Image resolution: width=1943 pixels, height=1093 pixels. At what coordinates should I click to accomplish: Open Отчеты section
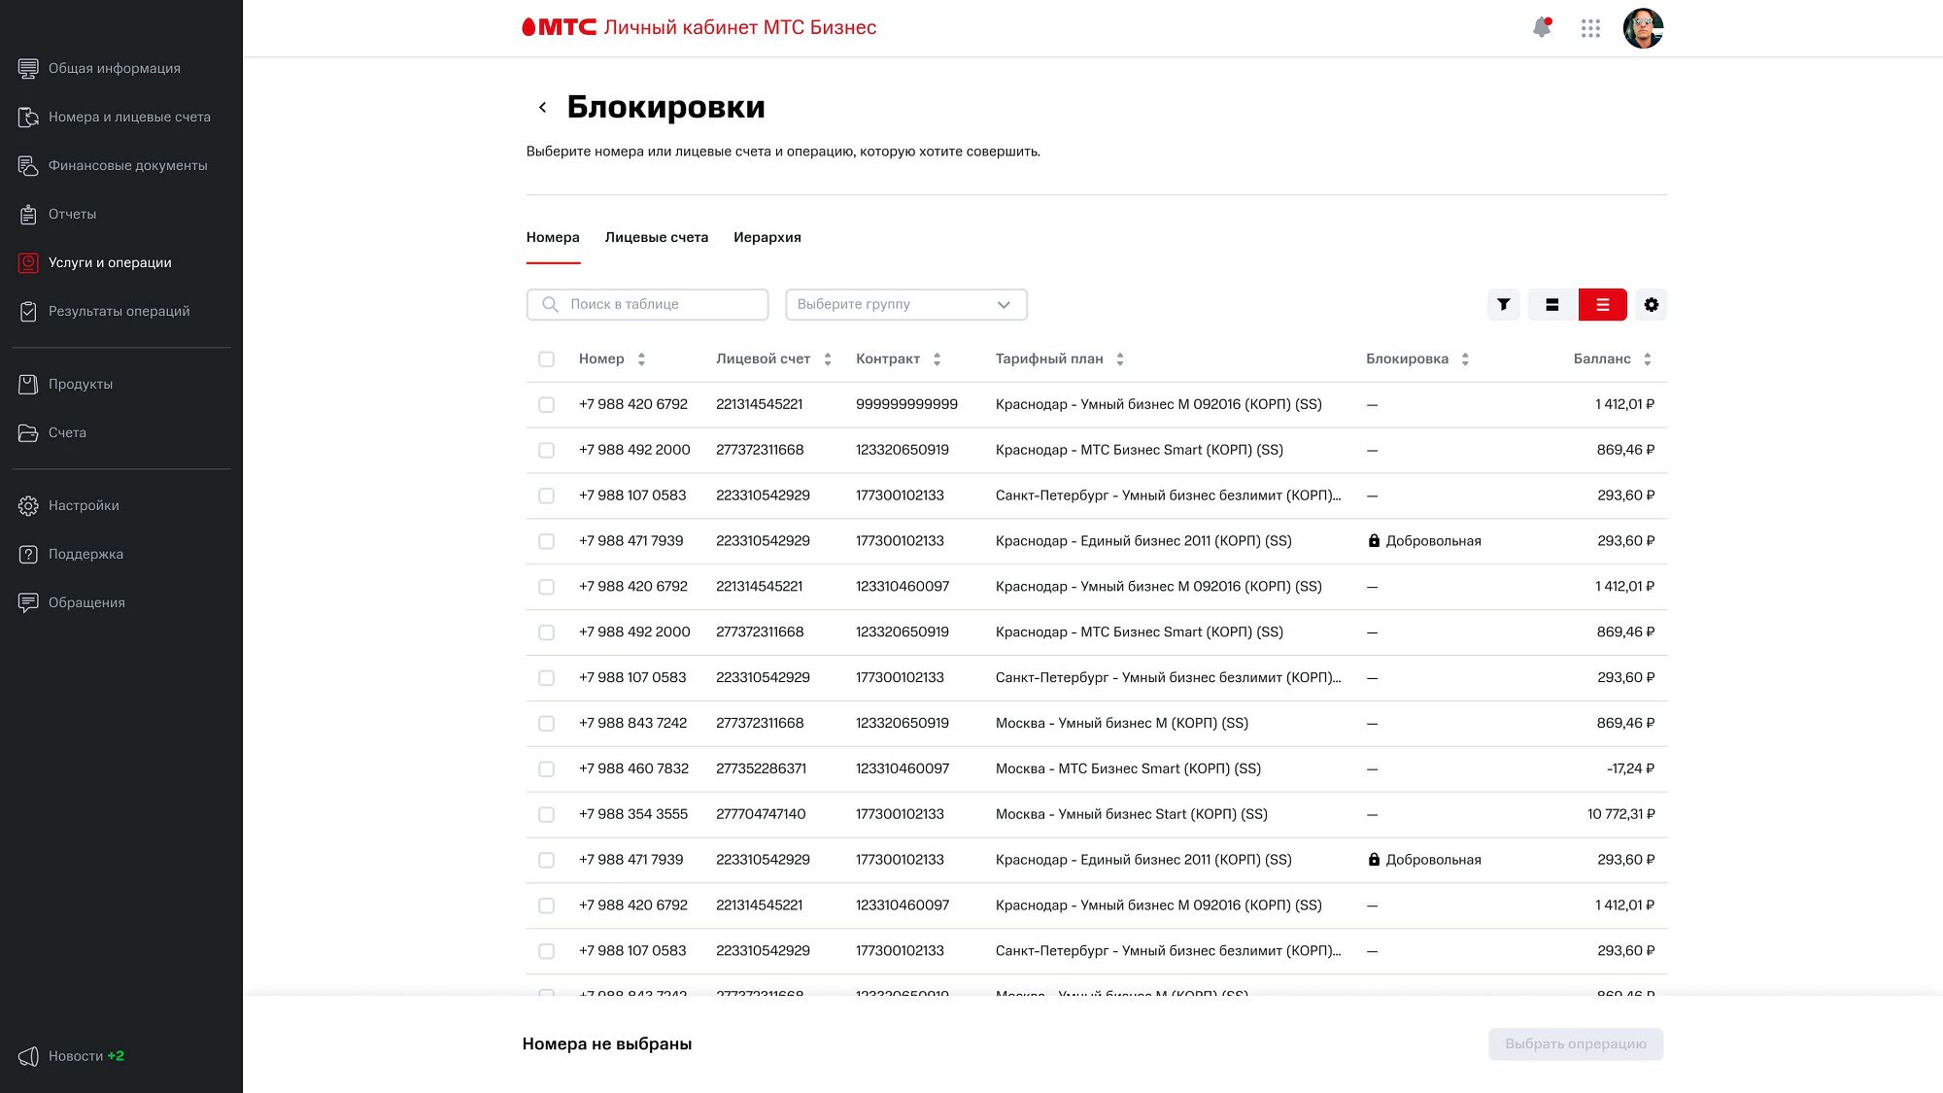point(57,214)
